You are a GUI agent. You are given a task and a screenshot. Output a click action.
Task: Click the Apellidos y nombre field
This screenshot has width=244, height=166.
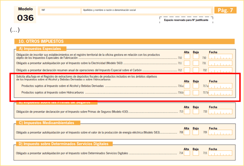click(146, 11)
